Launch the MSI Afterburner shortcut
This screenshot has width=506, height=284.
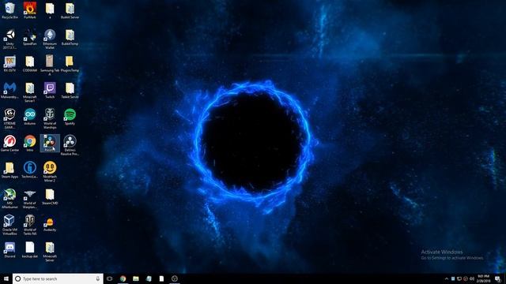click(9, 199)
